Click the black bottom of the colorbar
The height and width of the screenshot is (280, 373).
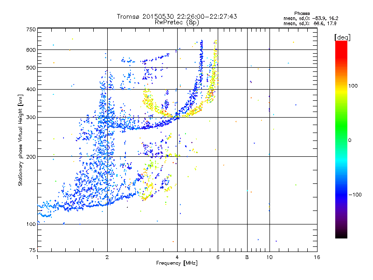pos(341,235)
